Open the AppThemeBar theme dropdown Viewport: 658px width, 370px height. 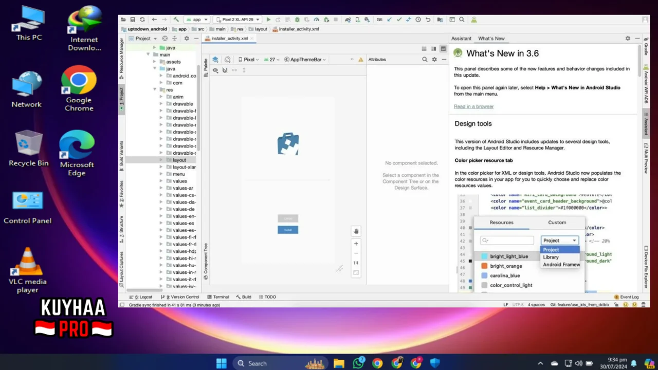click(305, 60)
